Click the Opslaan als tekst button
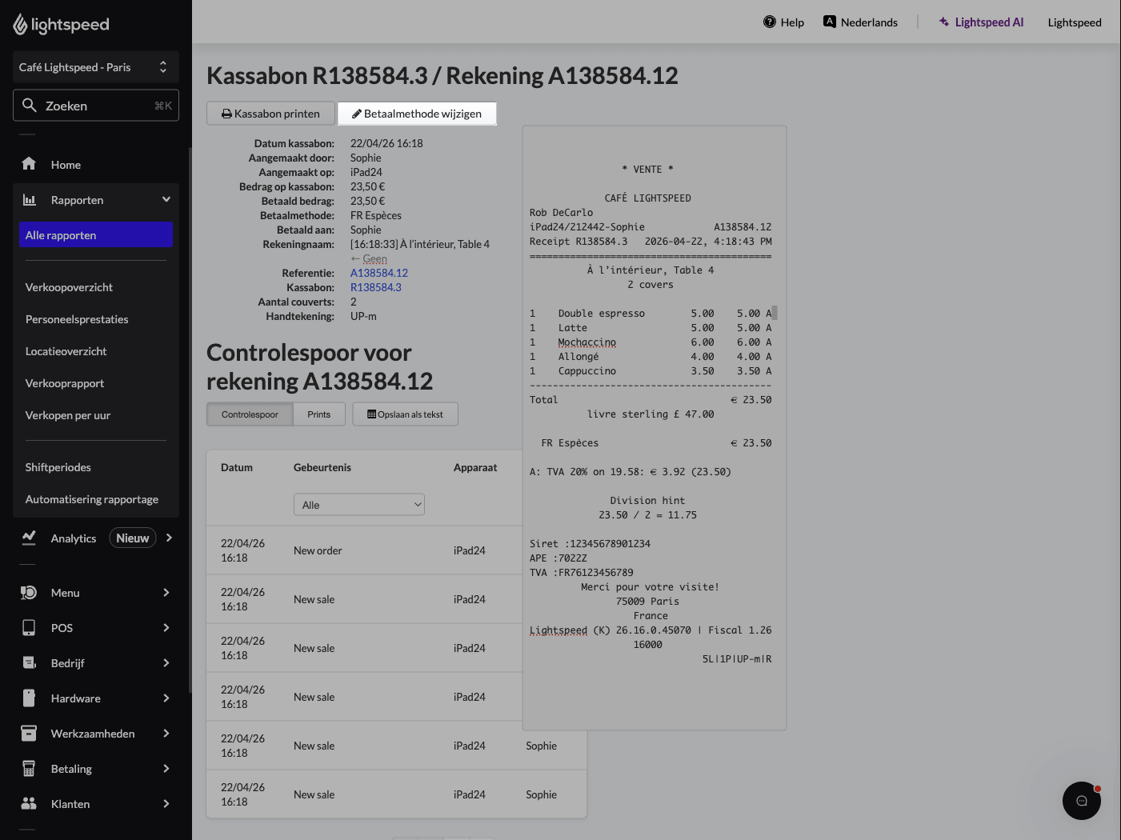Image resolution: width=1121 pixels, height=840 pixels. [406, 414]
